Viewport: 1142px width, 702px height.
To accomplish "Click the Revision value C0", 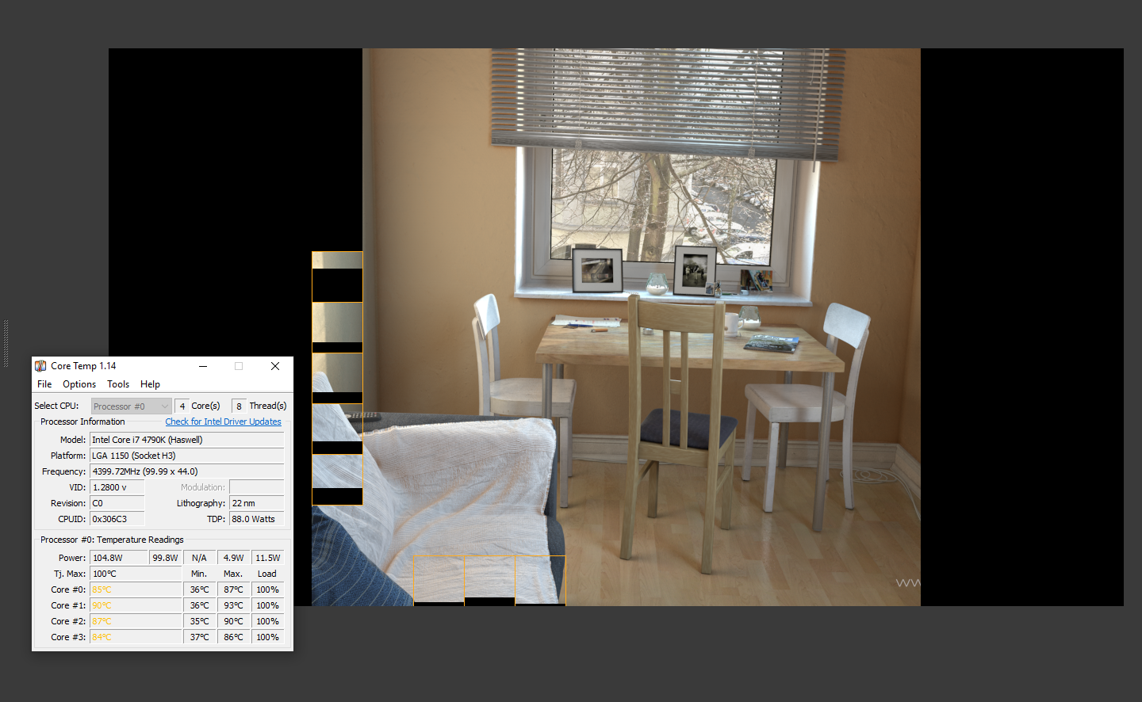I will coord(117,503).
